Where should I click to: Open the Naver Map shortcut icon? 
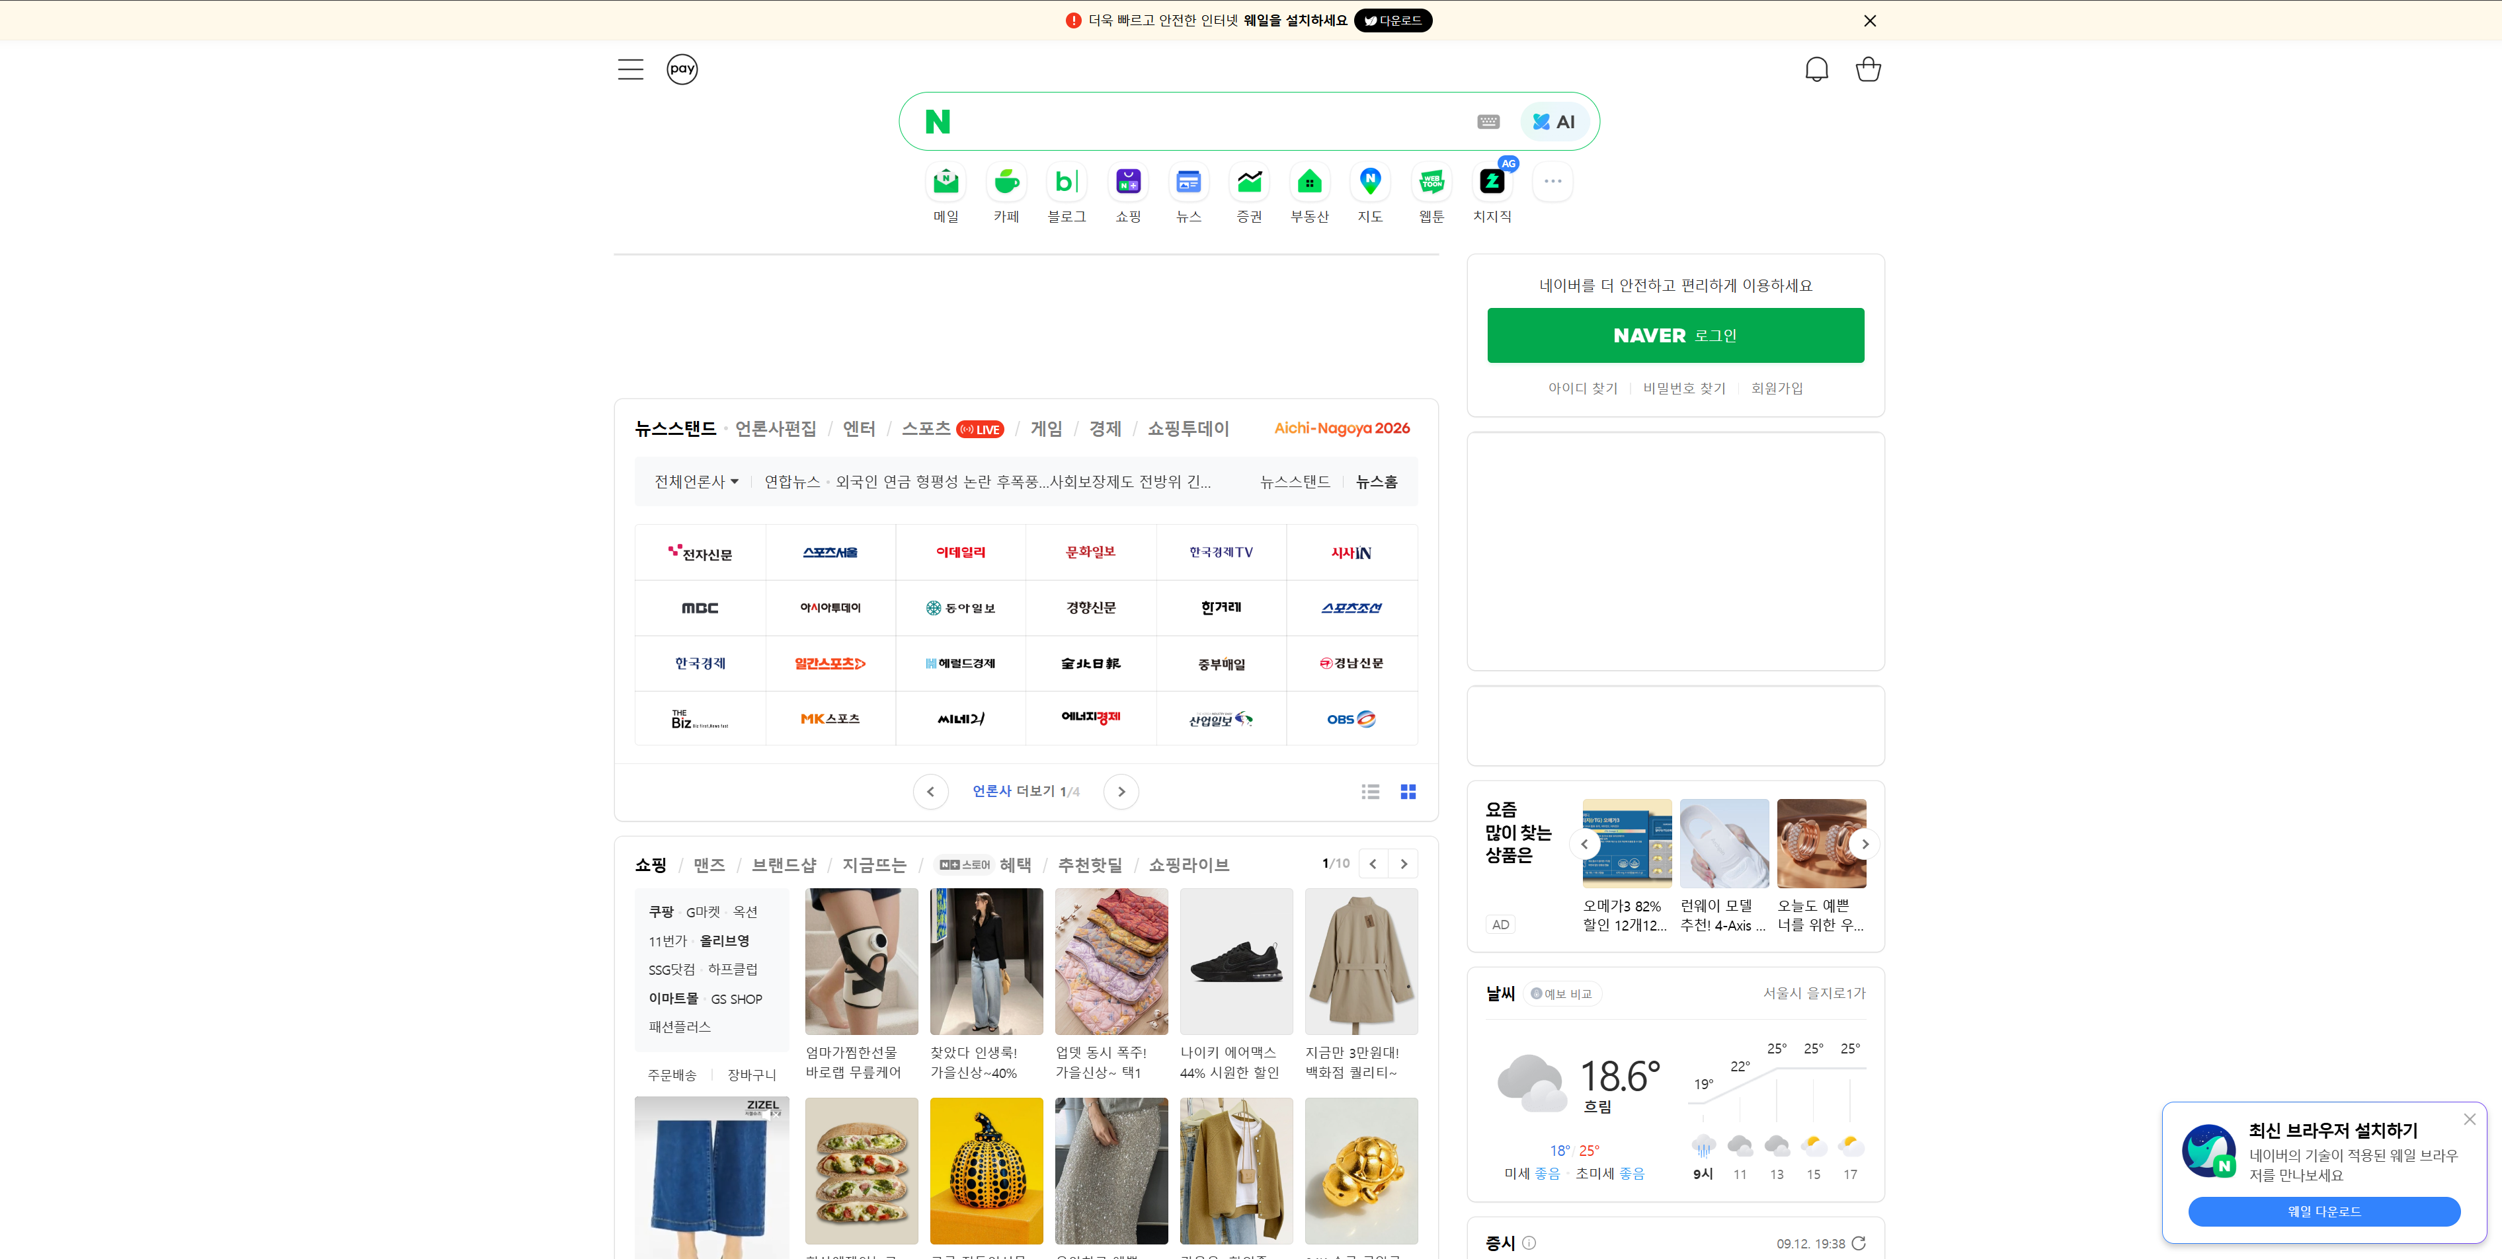click(x=1369, y=182)
